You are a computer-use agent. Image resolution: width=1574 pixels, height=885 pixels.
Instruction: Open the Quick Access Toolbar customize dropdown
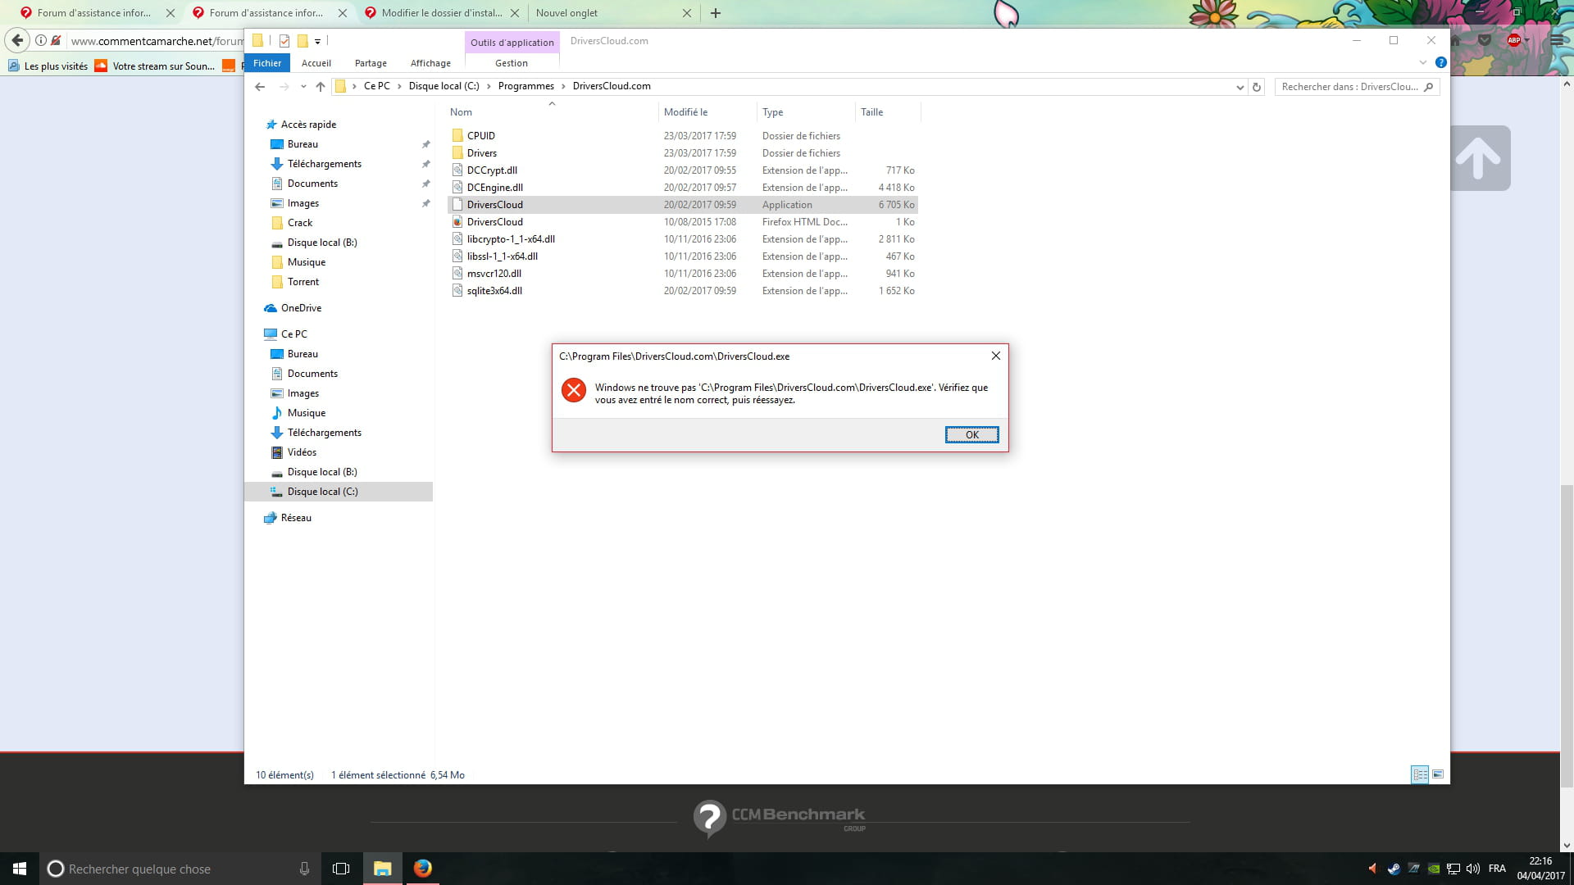317,41
